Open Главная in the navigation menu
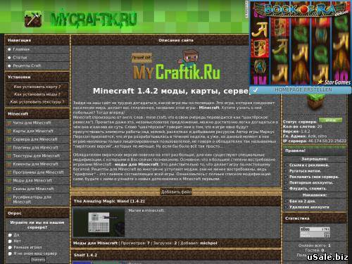 [x=21, y=49]
